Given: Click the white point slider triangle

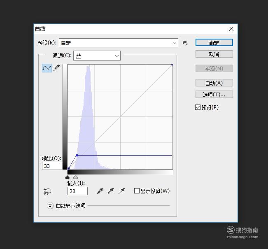Looking at the screenshot, I should point(75,177).
